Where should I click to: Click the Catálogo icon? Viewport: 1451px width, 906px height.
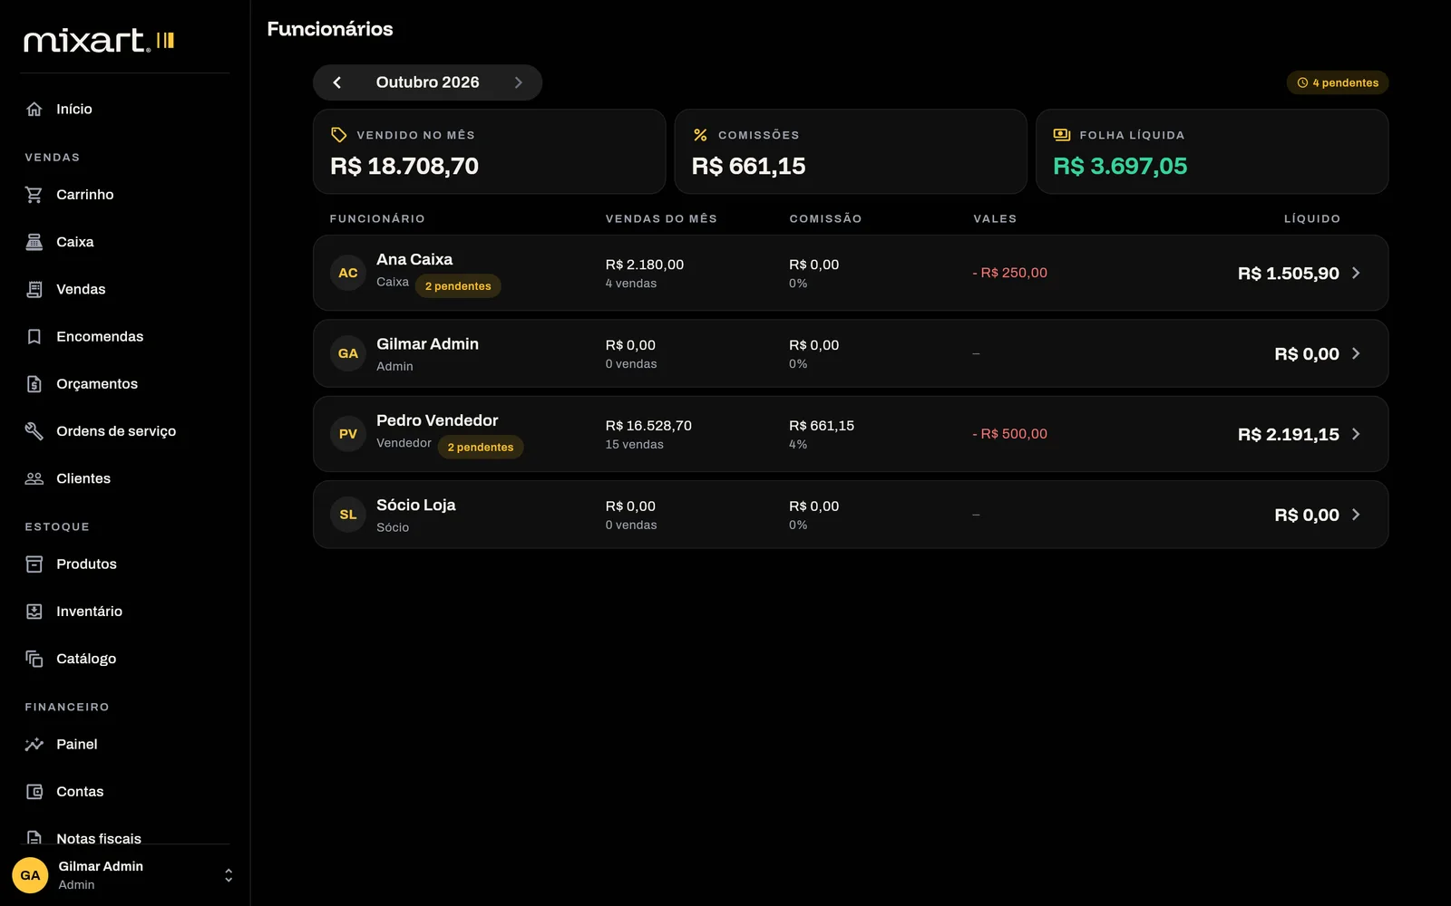[x=34, y=659]
